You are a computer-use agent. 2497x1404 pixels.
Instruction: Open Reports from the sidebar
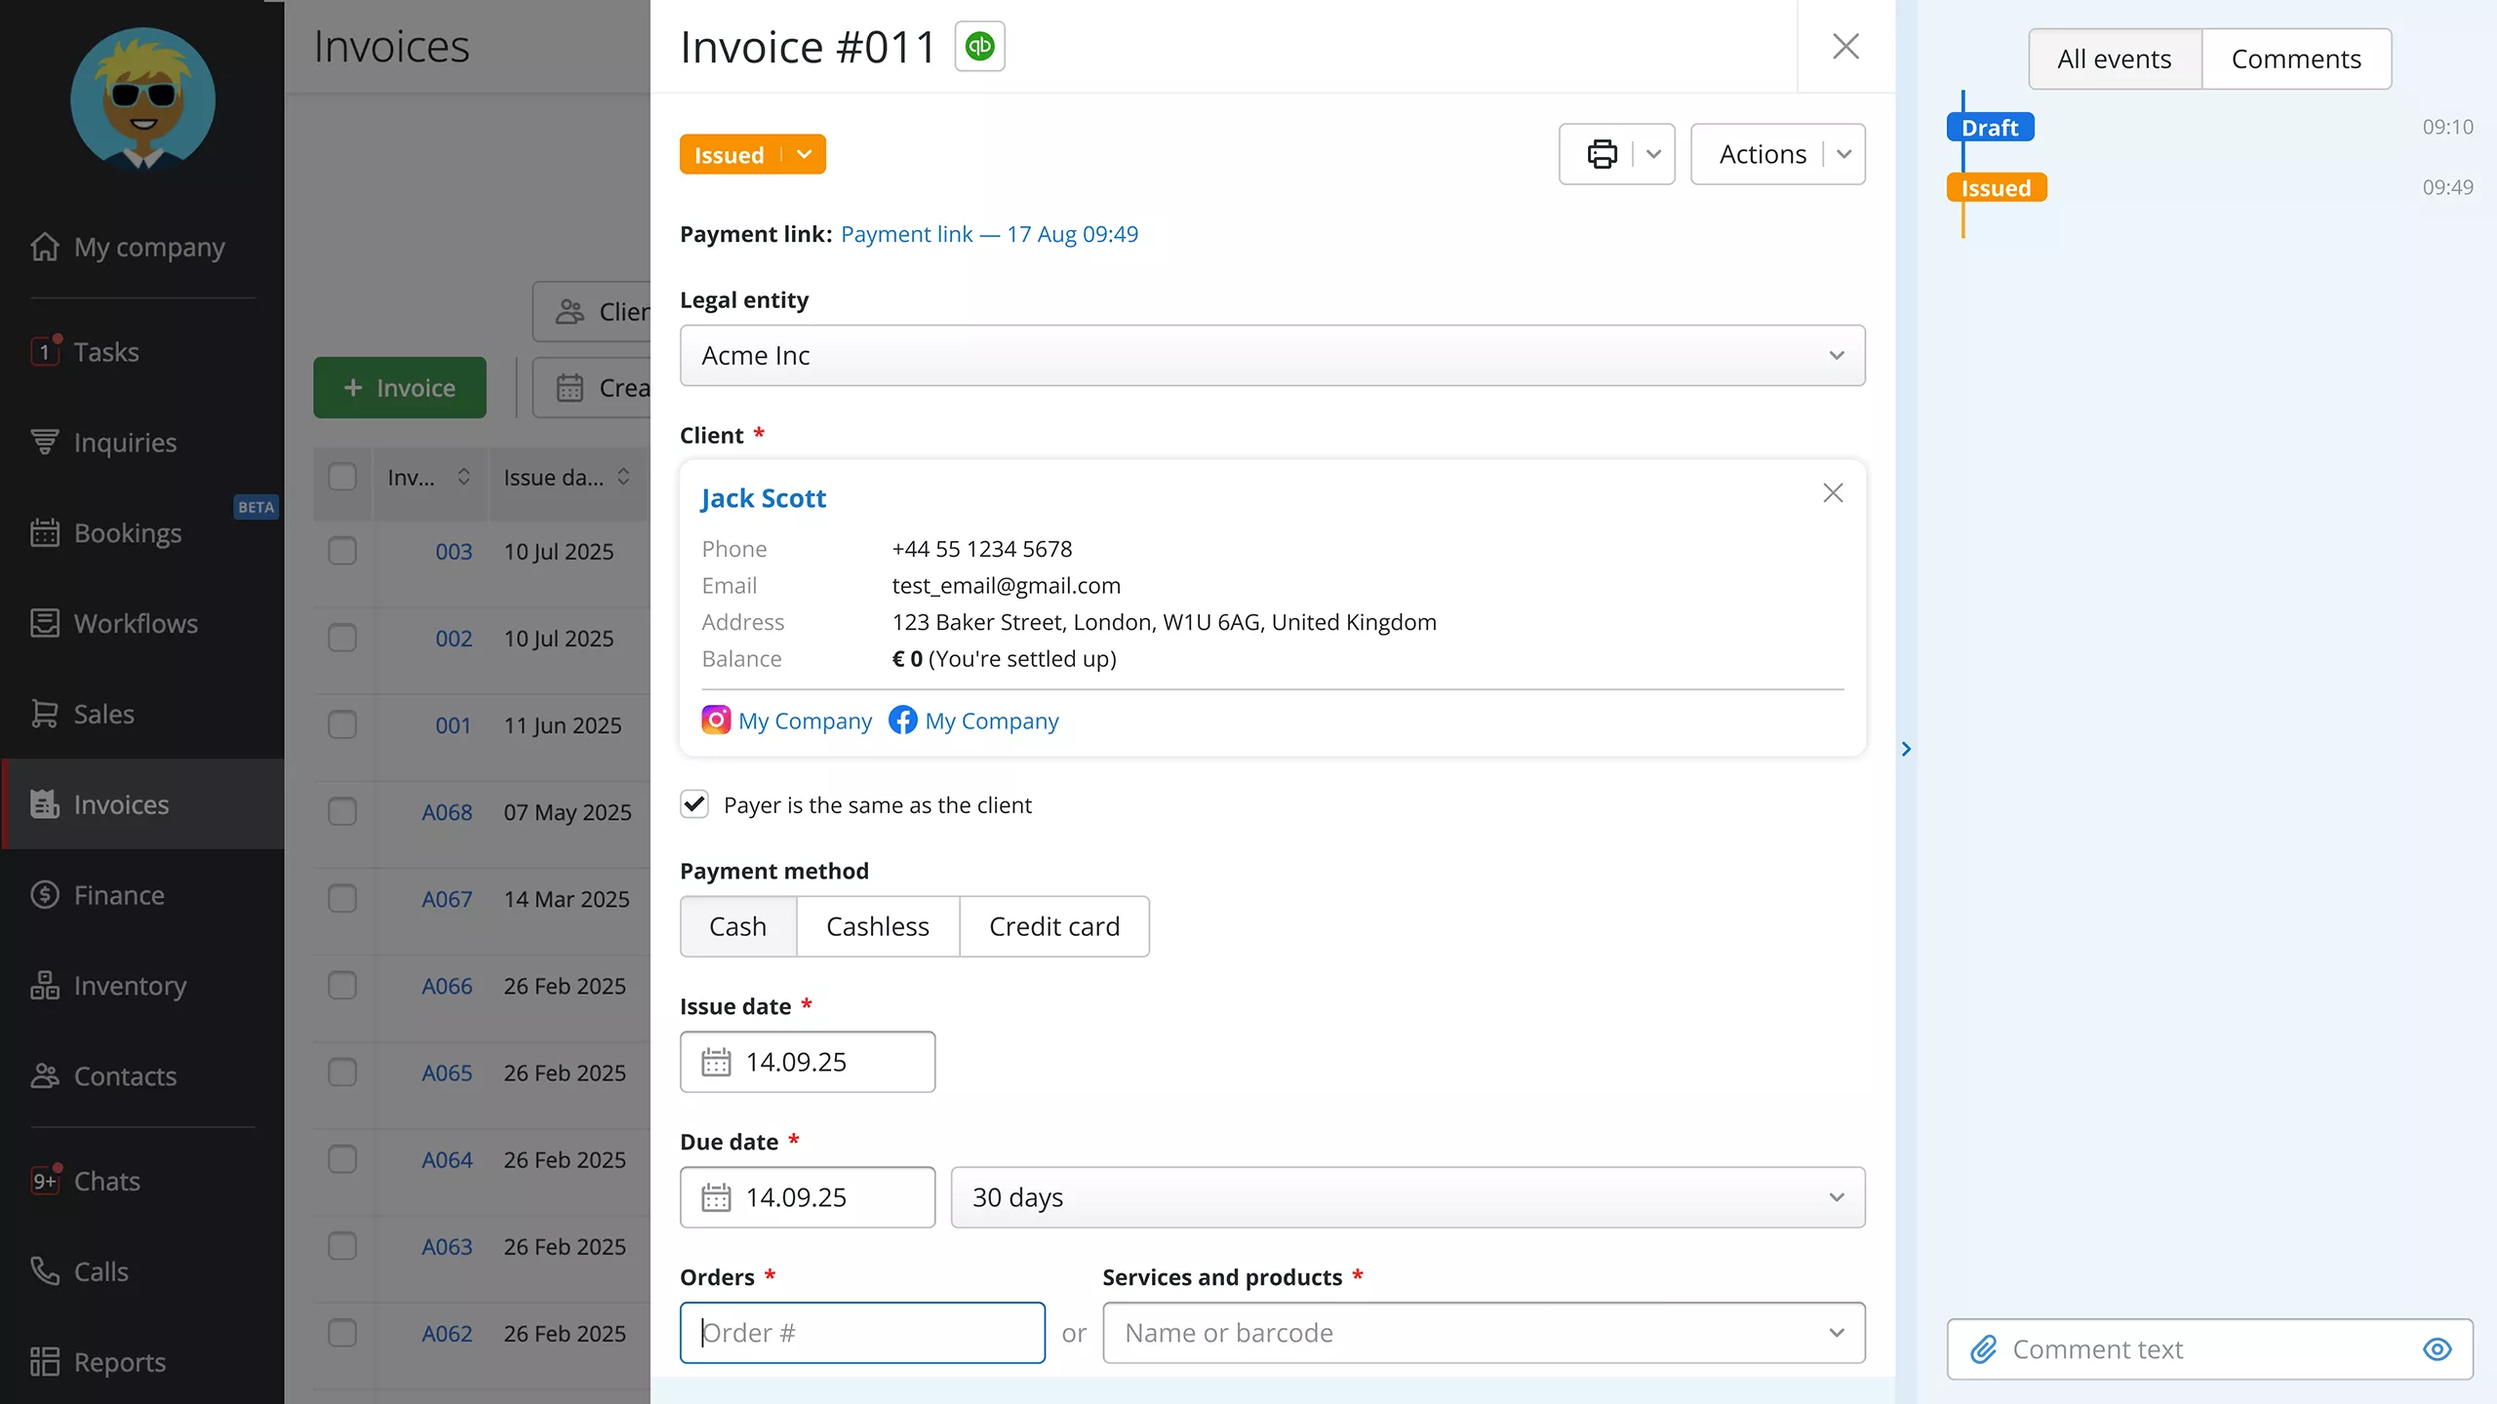click(x=121, y=1361)
